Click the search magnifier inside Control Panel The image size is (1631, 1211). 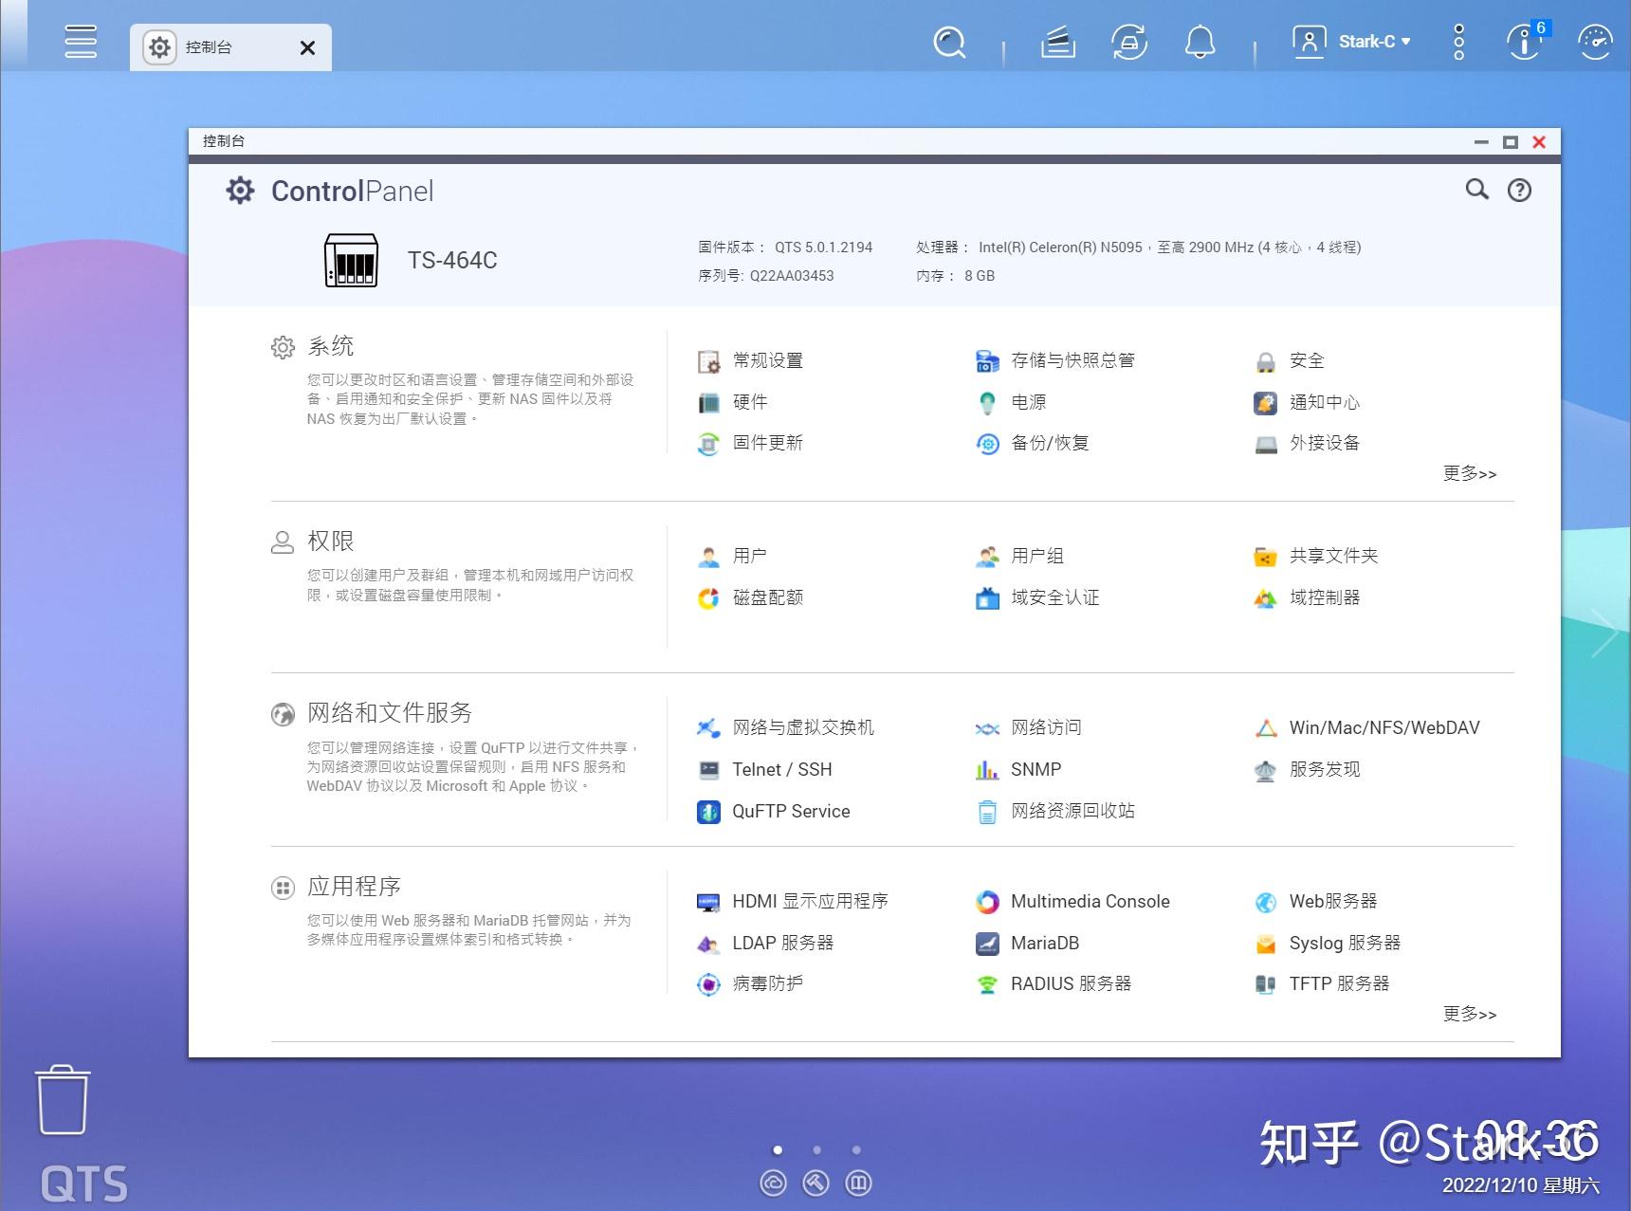point(1475,190)
